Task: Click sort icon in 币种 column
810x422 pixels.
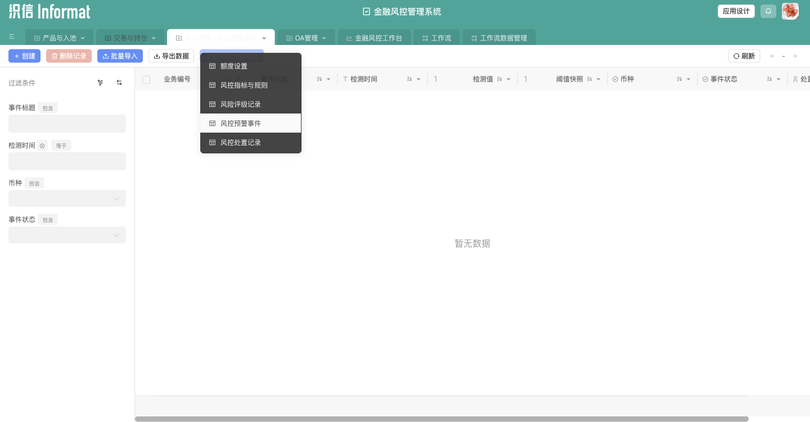Action: coord(679,79)
